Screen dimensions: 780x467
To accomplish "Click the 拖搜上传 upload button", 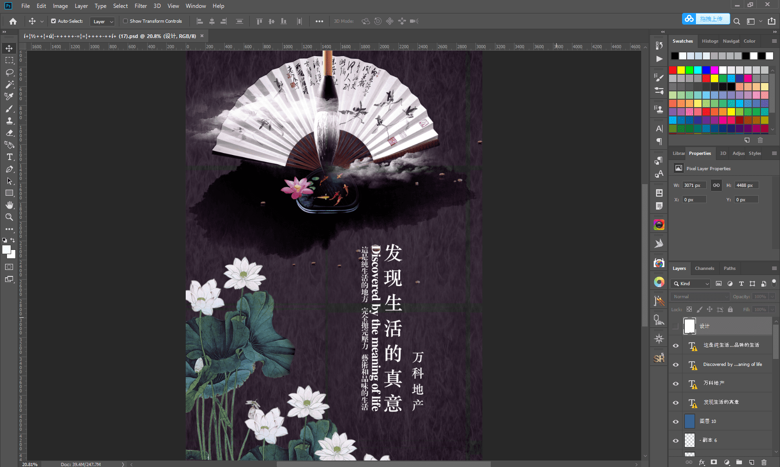I will [x=712, y=19].
